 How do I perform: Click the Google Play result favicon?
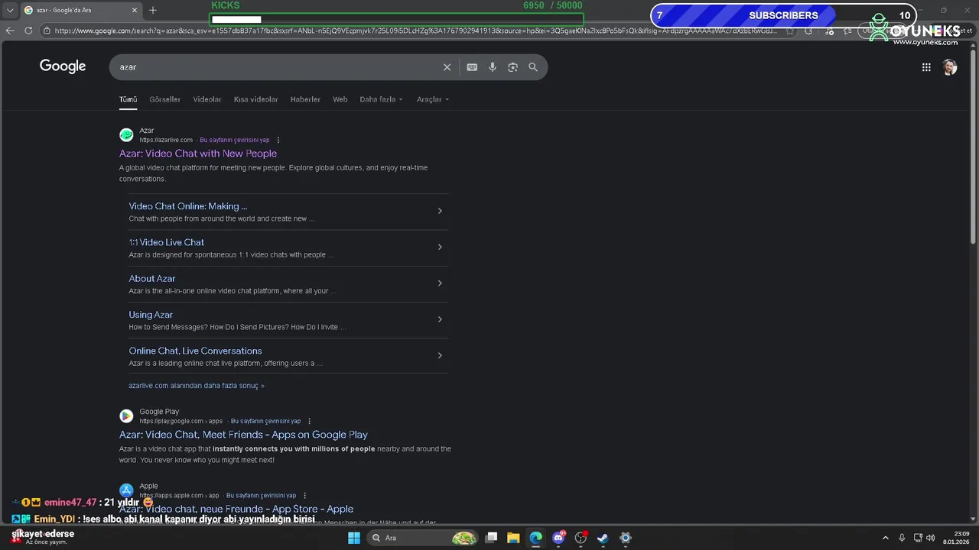pos(126,416)
